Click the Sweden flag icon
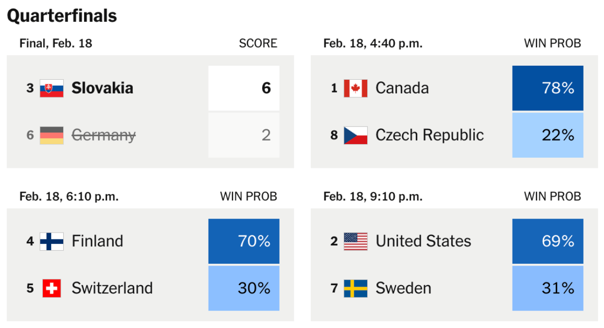Screen dimensions: 604x328 [x=355, y=288]
